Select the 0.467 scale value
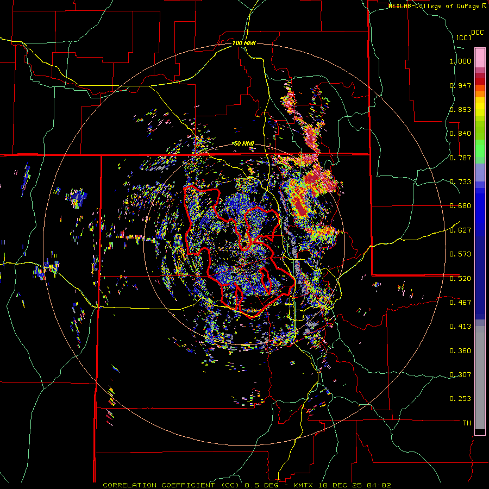 pos(460,303)
